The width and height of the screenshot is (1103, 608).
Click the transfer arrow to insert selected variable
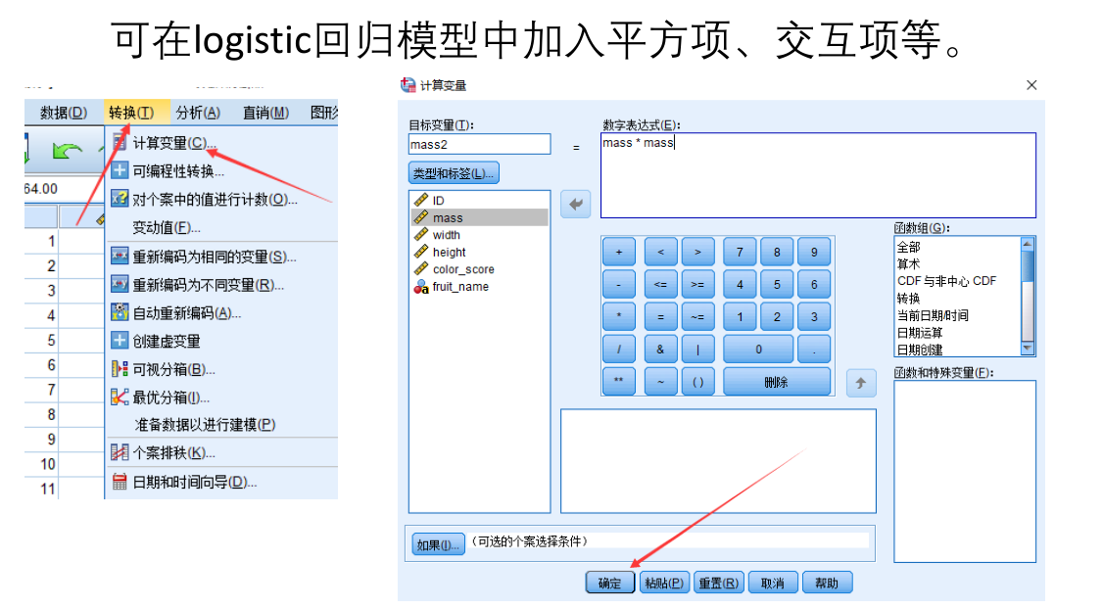(576, 204)
